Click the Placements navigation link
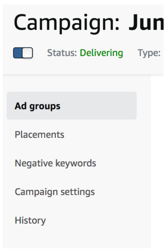 coord(39,135)
